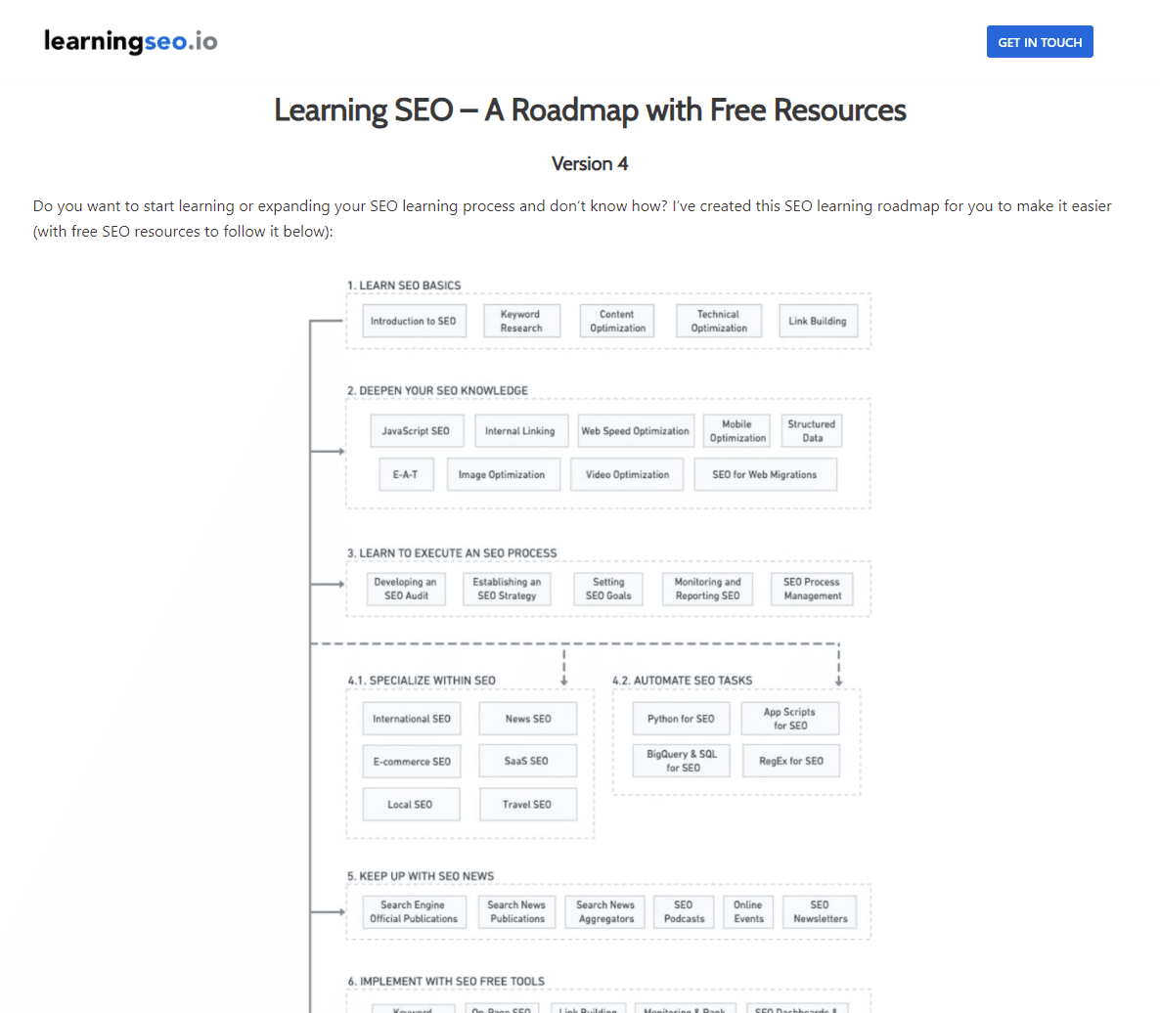Click the Technical Optimization node
1160x1013 pixels.
pos(719,320)
